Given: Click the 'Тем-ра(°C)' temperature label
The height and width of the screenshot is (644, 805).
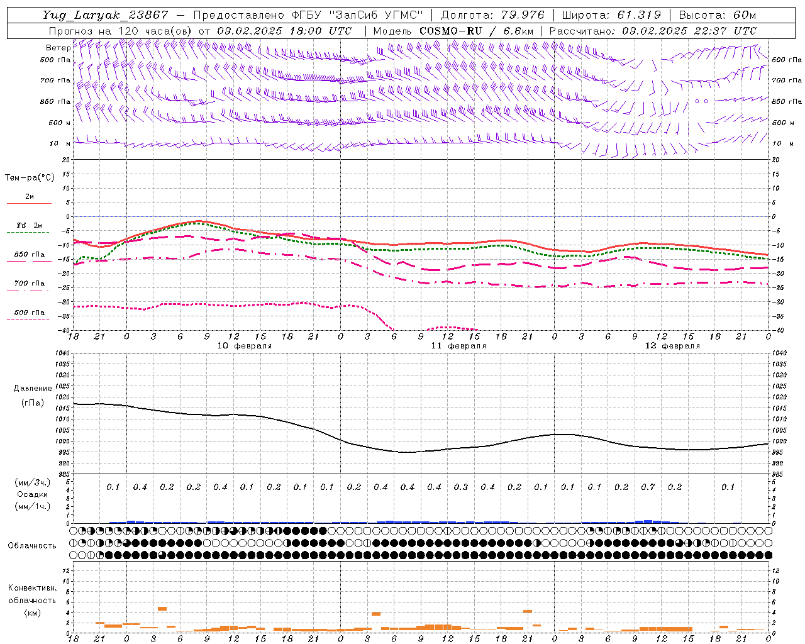Looking at the screenshot, I should 30,178.
